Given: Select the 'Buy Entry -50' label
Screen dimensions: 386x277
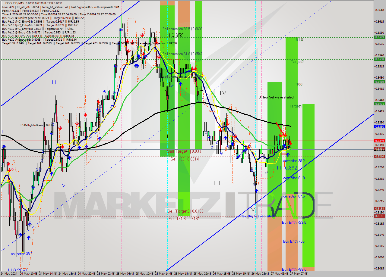Looking at the screenshot, I should 293,241.
